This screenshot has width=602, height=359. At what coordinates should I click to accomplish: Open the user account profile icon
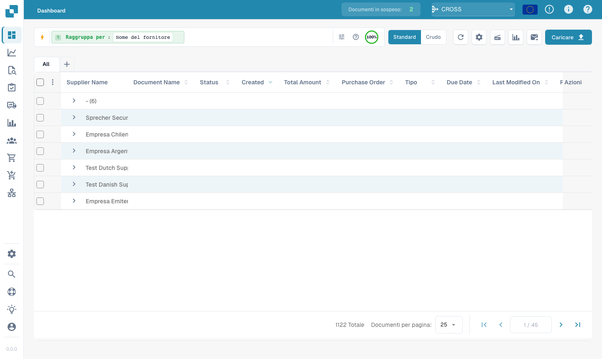click(x=12, y=327)
